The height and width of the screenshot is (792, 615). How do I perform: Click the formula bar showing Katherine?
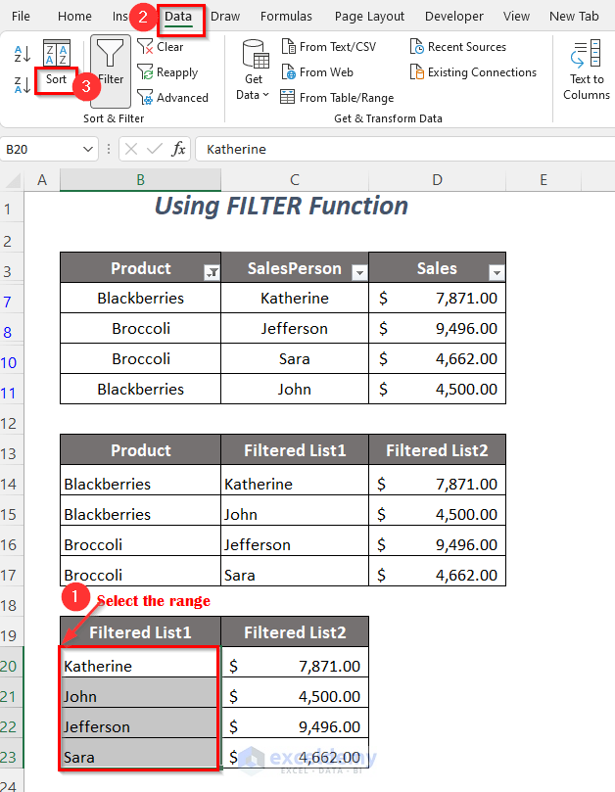[x=404, y=150]
